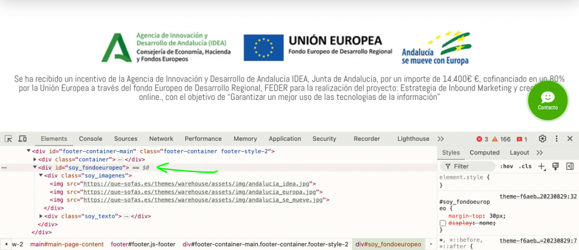Select footer#footer.js-footer breadcrumb
This screenshot has width=579, height=250.
point(144,244)
